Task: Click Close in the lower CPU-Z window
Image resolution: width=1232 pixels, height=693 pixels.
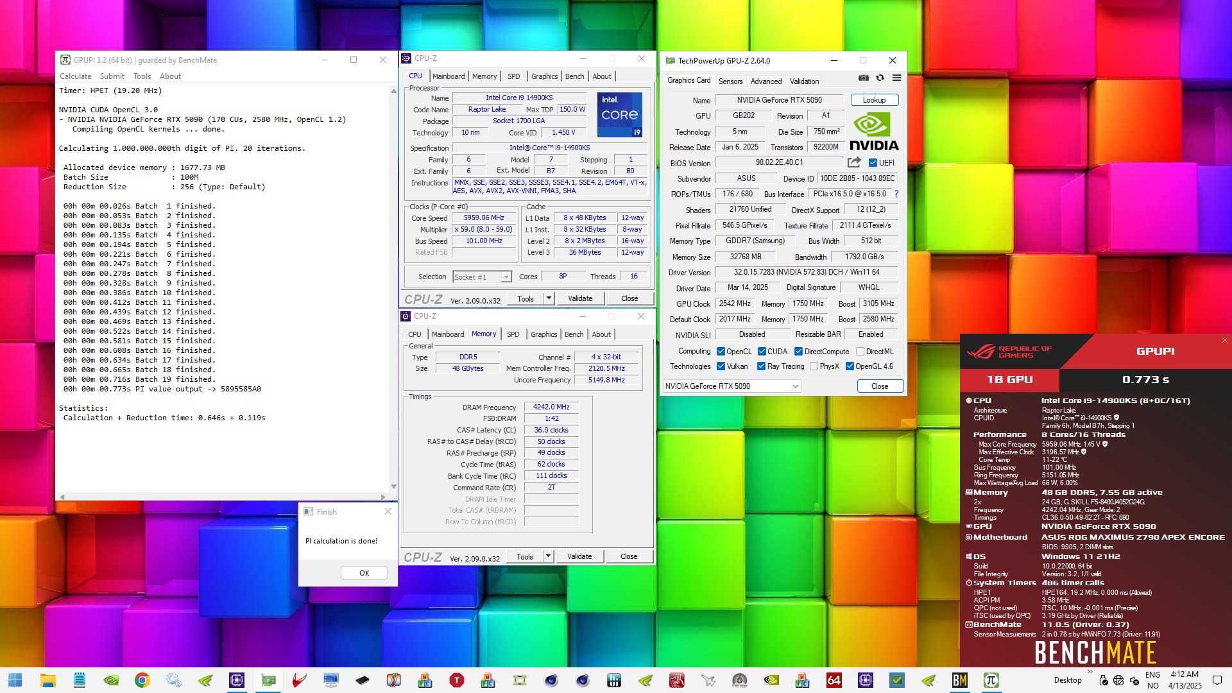Action: click(629, 556)
